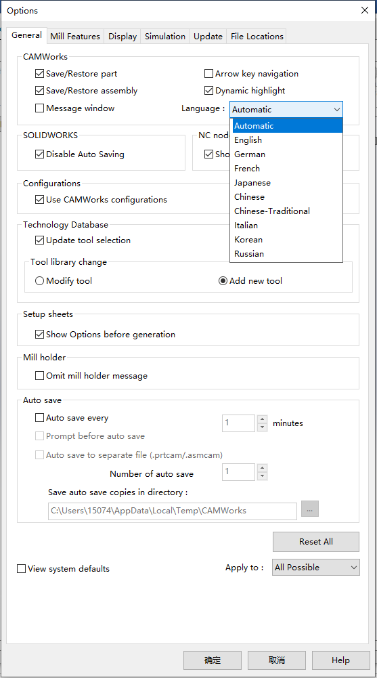The height and width of the screenshot is (678, 377).
Task: Select German from language list
Action: [286, 154]
